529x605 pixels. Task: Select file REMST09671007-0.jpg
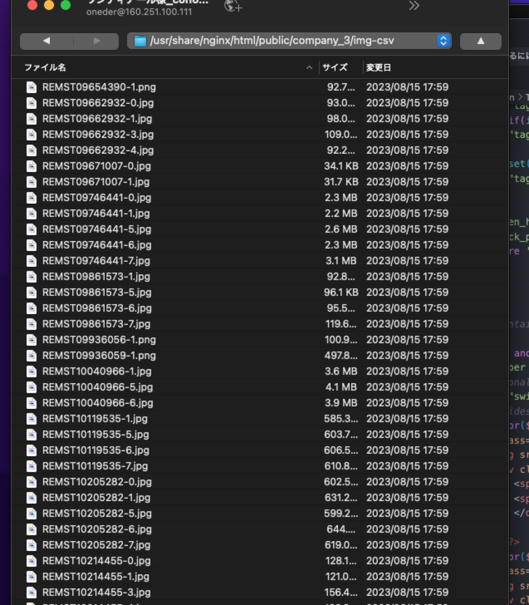(x=96, y=166)
